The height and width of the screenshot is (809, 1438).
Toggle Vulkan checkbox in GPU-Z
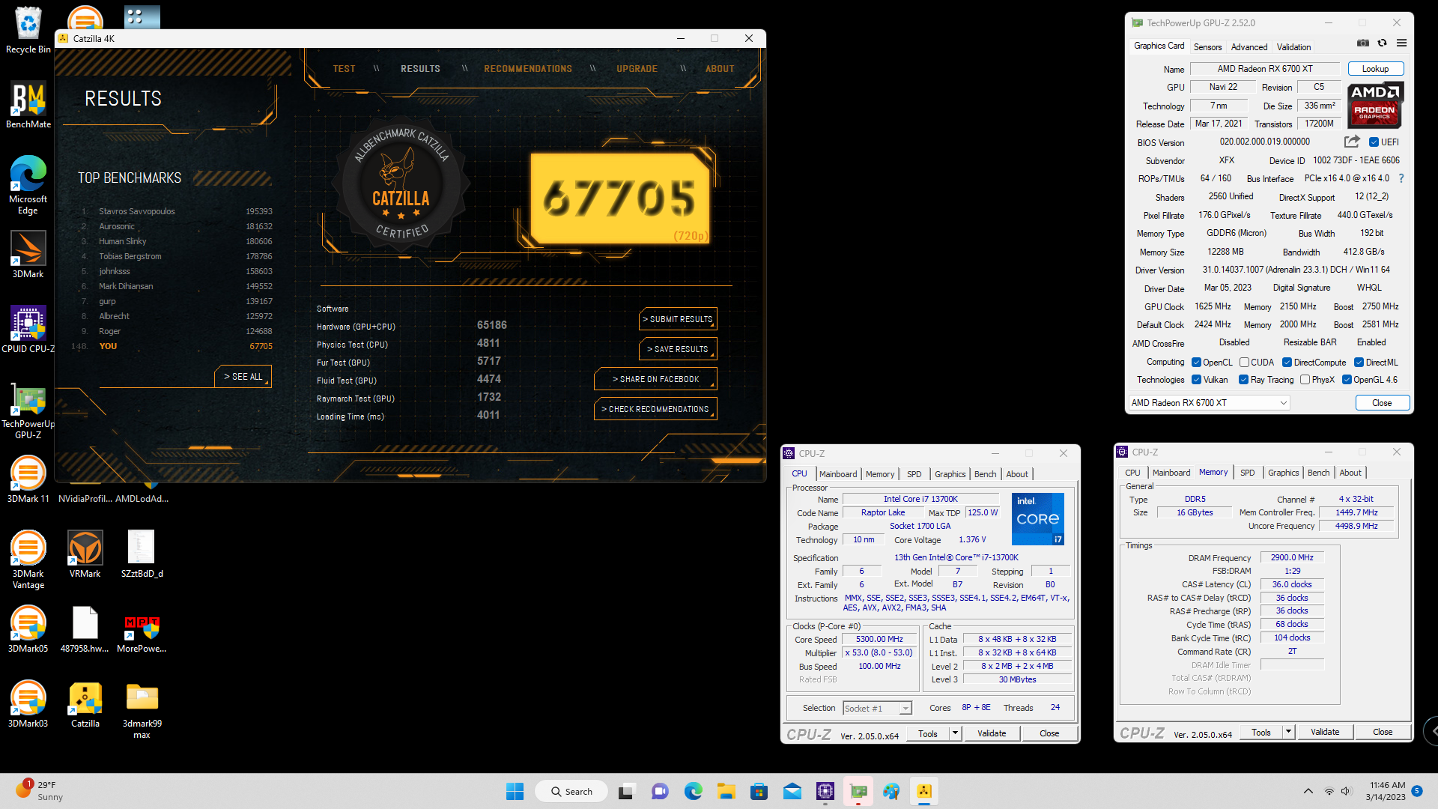click(x=1196, y=380)
